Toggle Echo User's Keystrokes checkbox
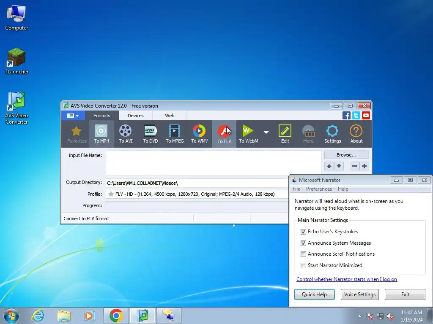 click(303, 232)
